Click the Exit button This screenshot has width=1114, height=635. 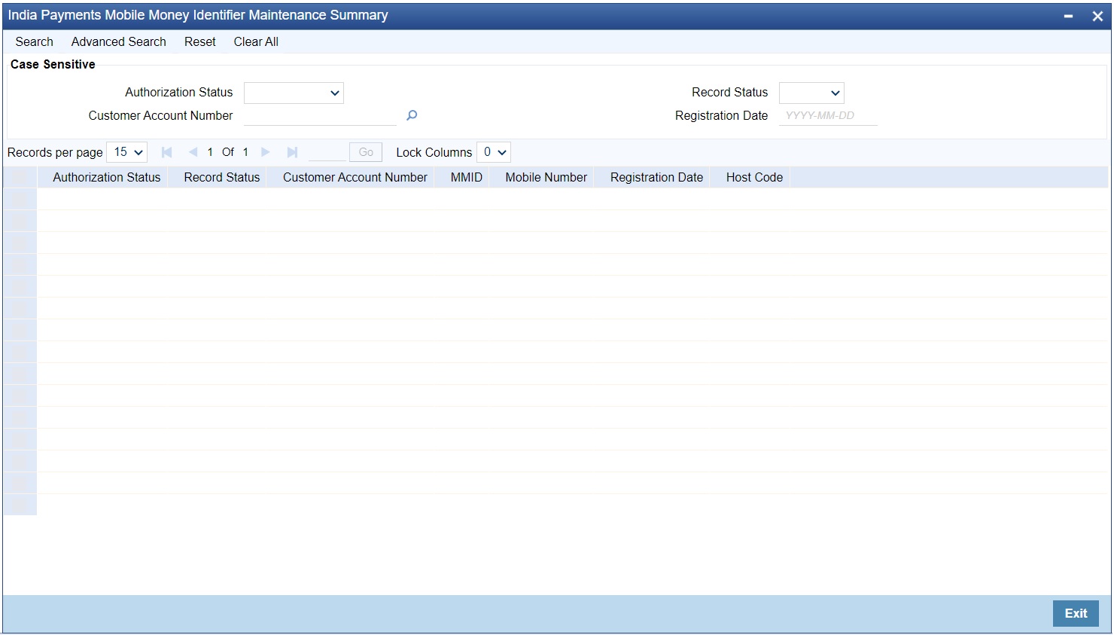tap(1076, 613)
